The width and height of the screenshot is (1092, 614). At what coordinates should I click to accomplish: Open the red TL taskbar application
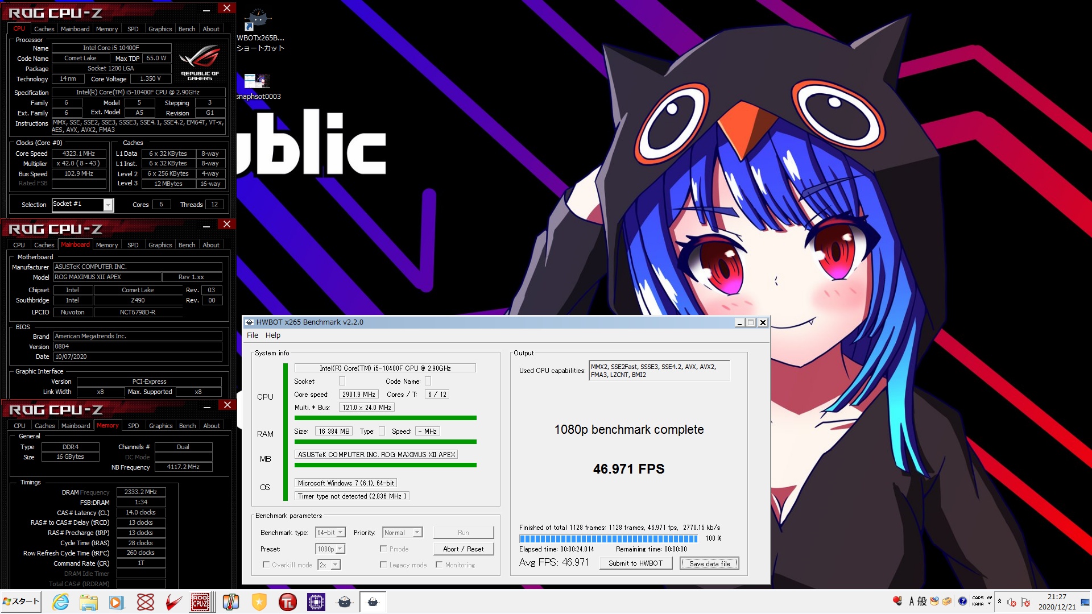pyautogui.click(x=287, y=602)
